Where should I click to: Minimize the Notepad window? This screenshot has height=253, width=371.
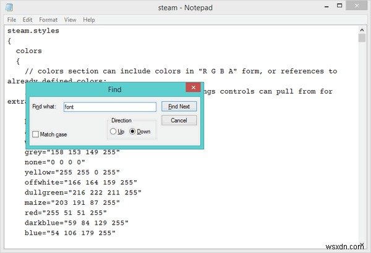click(x=326, y=7)
